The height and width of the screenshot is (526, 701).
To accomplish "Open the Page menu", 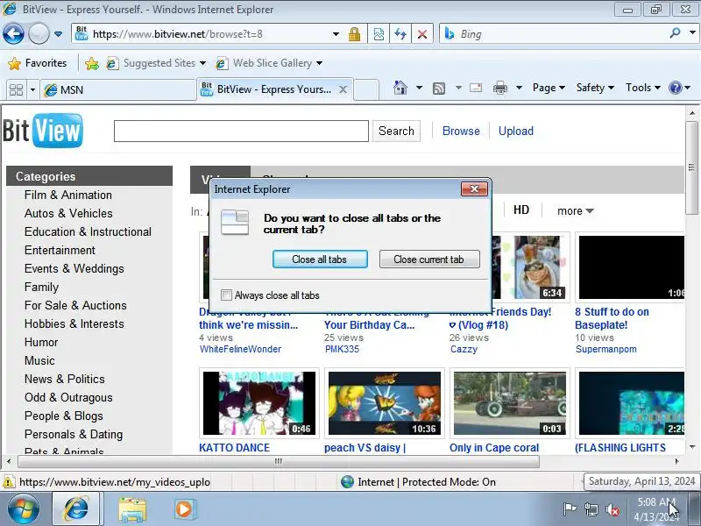I will tap(549, 88).
